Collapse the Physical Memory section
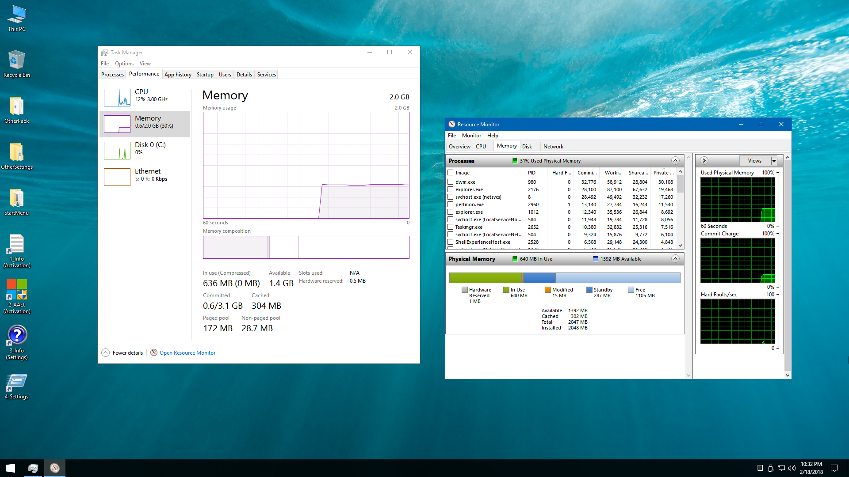The width and height of the screenshot is (849, 477). [675, 259]
